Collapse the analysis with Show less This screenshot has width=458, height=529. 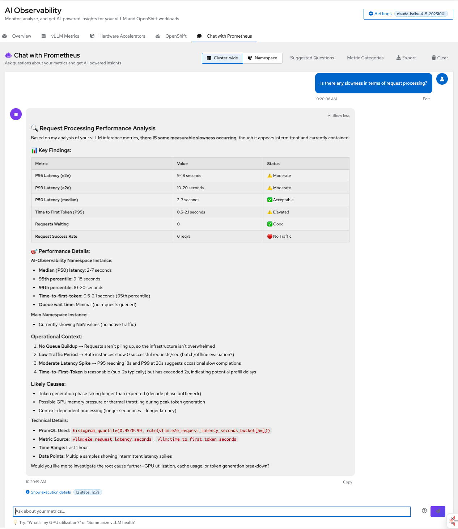[x=338, y=115]
